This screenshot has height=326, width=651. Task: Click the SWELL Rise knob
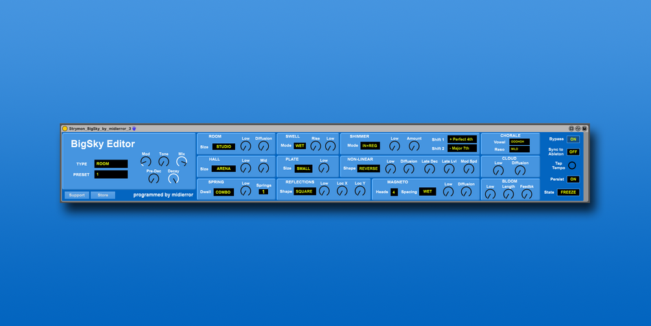click(315, 146)
